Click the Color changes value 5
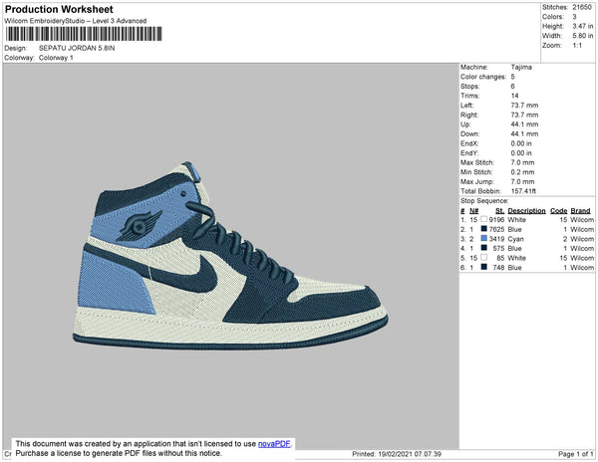 (x=513, y=77)
